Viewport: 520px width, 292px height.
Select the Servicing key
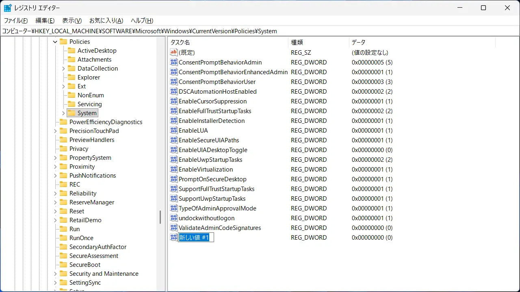[x=89, y=104]
